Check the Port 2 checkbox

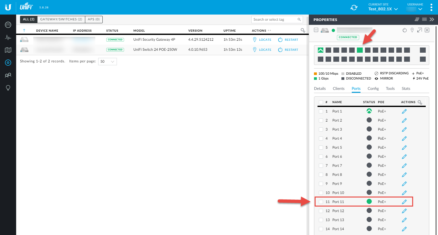pos(321,120)
